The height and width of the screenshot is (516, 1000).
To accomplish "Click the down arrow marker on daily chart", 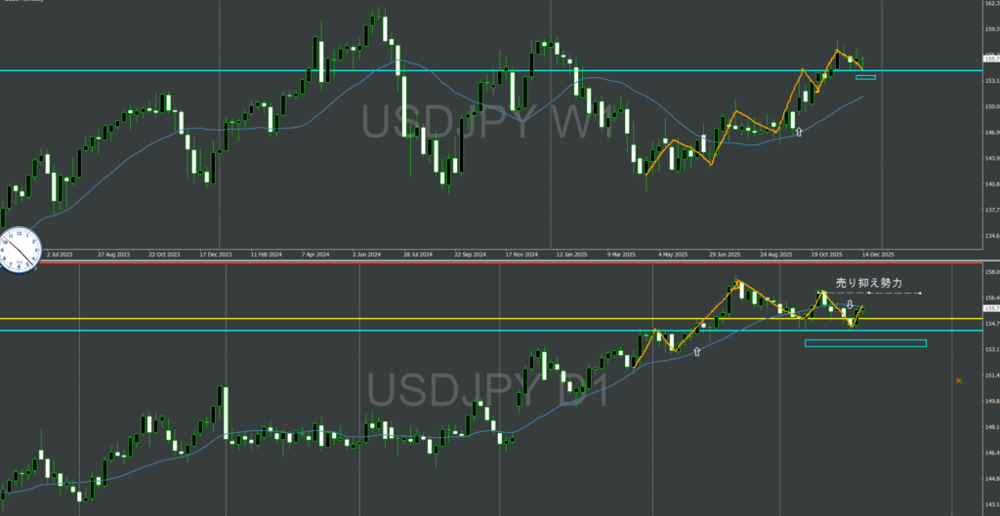I will coord(850,304).
